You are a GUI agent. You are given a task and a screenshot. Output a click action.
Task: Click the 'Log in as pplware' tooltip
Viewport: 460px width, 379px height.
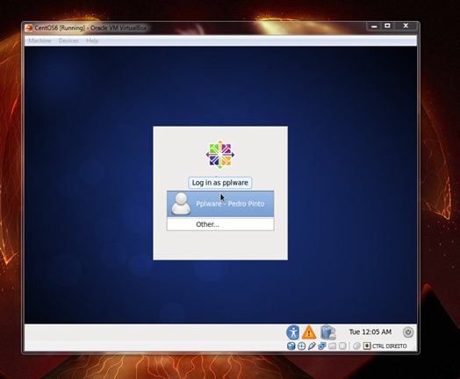220,183
